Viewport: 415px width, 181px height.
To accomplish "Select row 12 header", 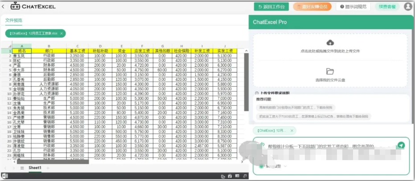I will pyautogui.click(x=6, y=103).
